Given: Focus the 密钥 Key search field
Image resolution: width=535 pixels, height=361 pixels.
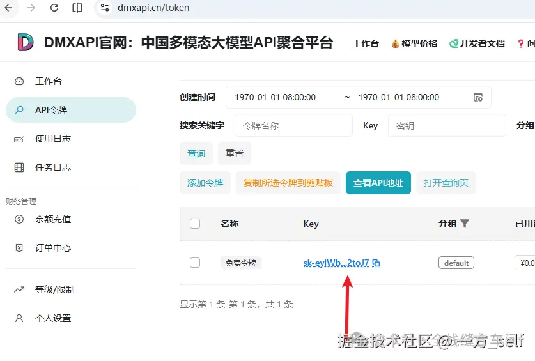Looking at the screenshot, I should [447, 126].
